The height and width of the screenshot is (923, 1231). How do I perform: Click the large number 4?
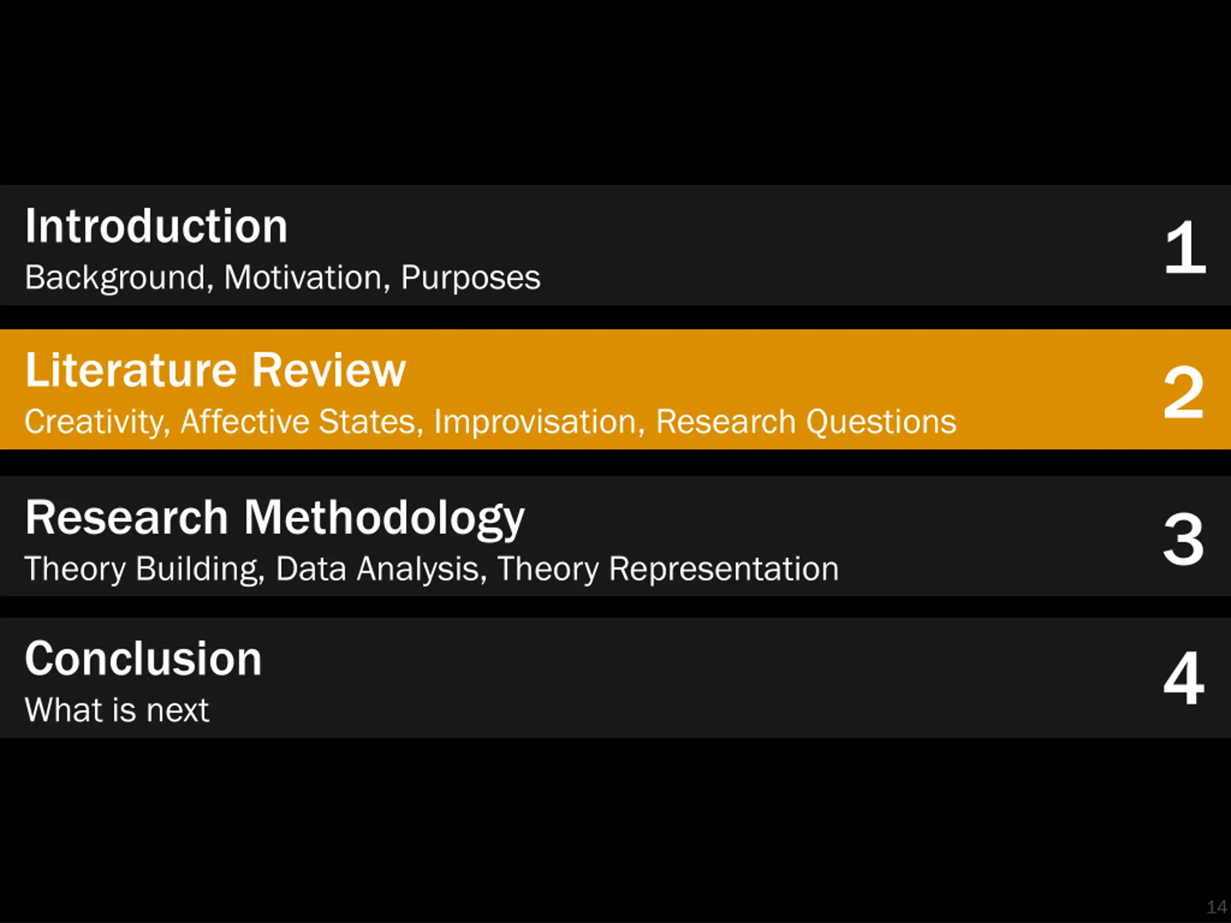coord(1184,678)
